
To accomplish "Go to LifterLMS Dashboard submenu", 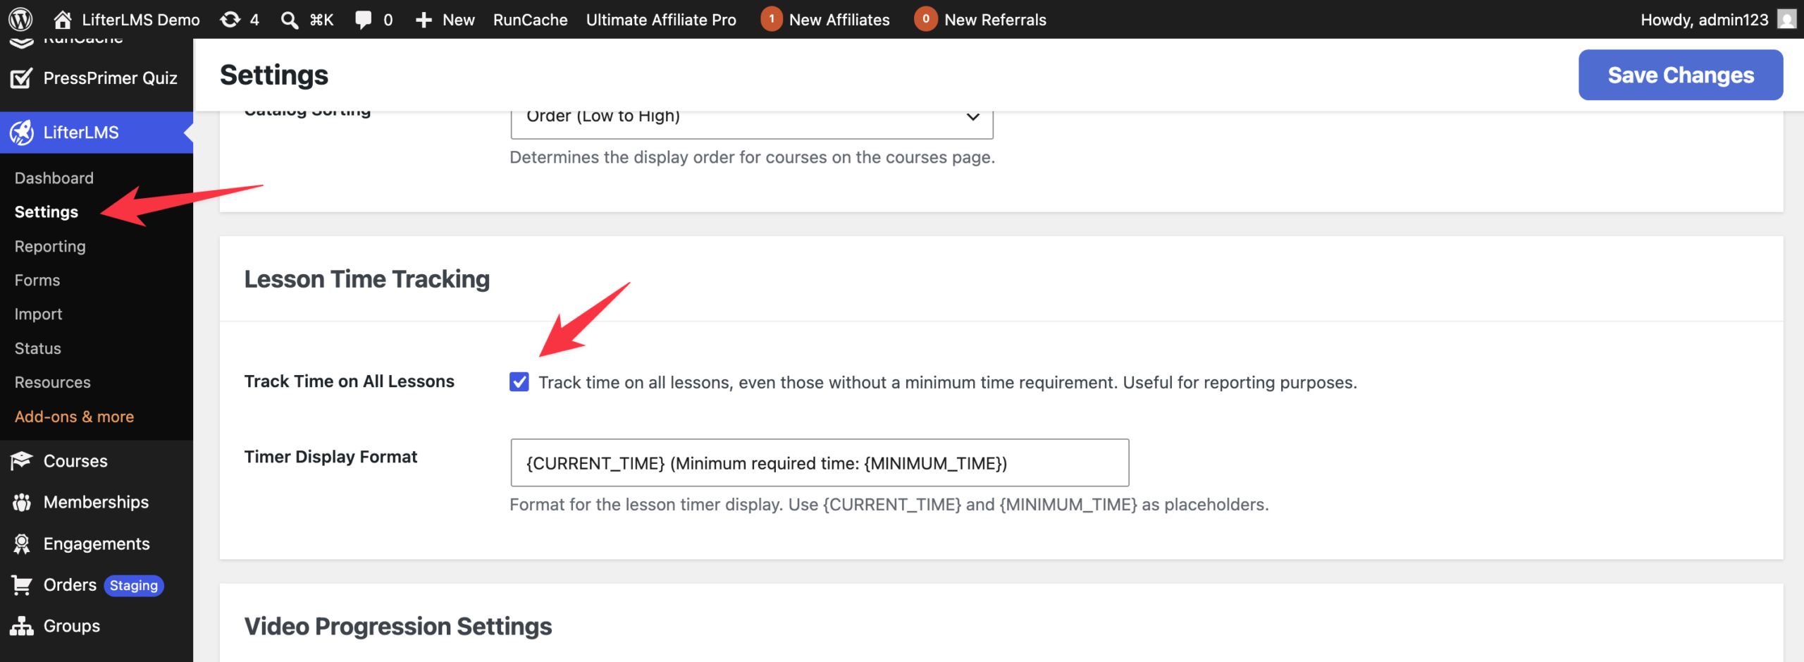I will 54,178.
